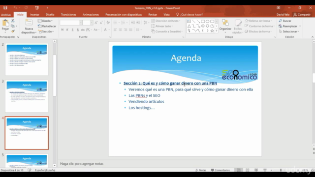Click Haga clic para agregar notas field
The image size is (315, 177).
[x=82, y=164]
